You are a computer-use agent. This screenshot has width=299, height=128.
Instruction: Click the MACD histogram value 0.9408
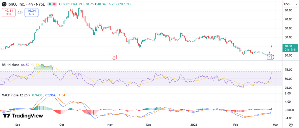36,95
